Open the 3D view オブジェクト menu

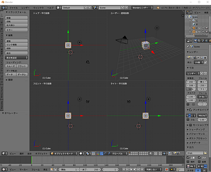[41, 153]
